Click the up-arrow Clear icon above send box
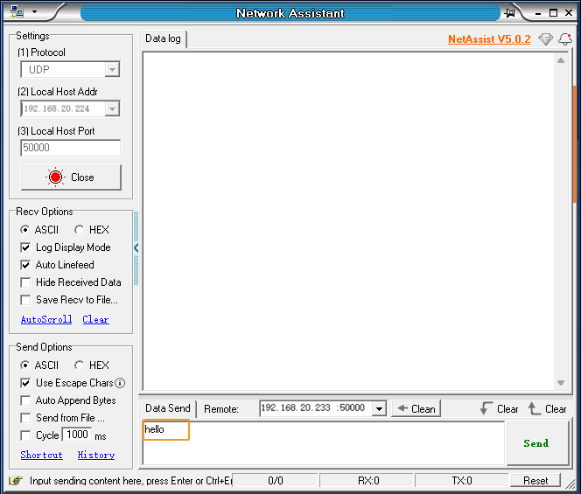 (x=535, y=408)
